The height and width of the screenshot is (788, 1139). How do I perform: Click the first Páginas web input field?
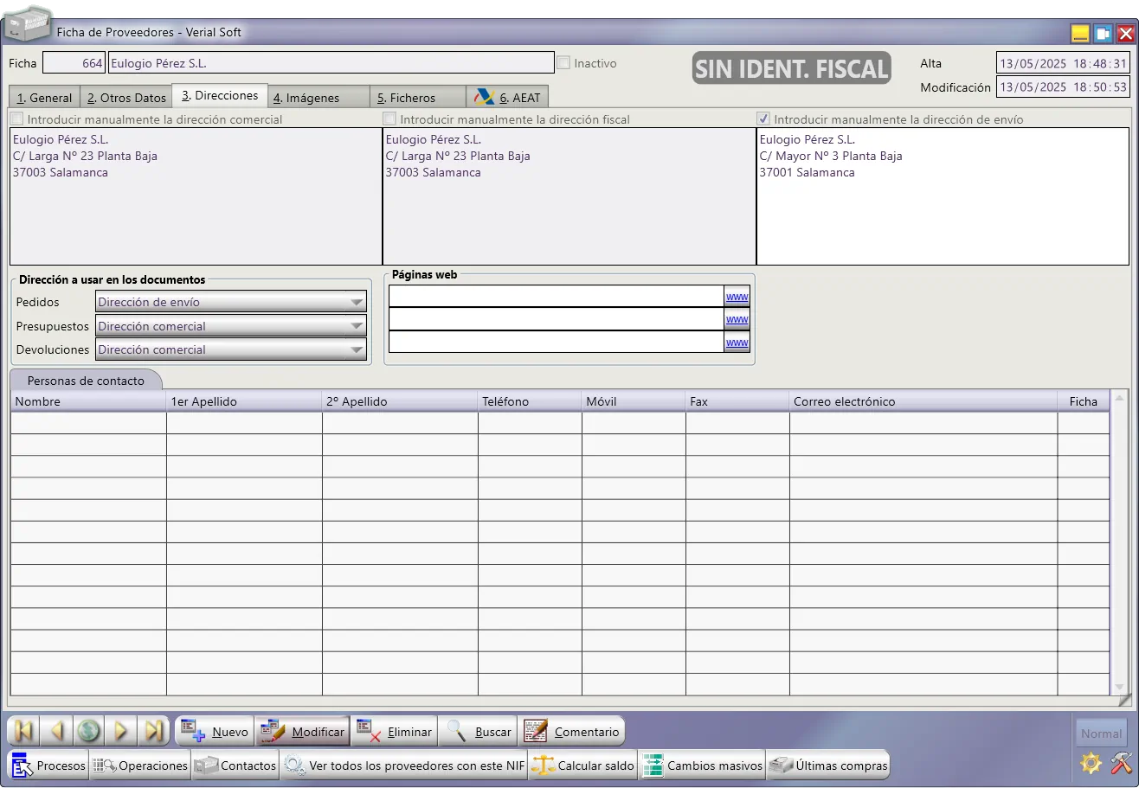coord(556,297)
